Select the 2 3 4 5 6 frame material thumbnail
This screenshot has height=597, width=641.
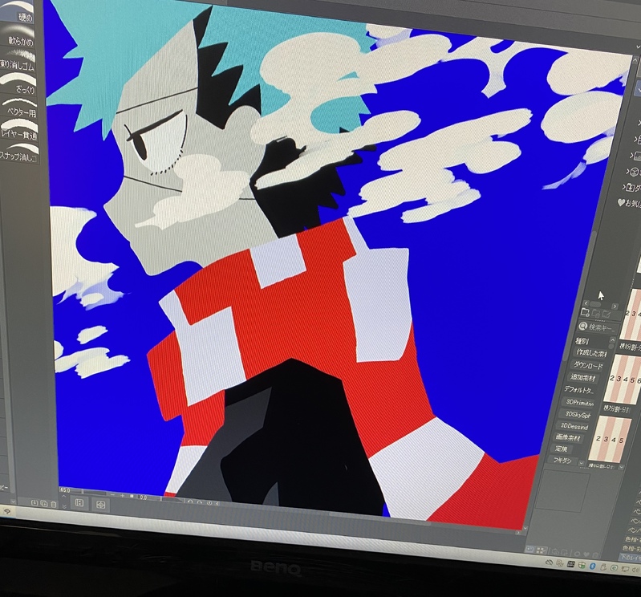pyautogui.click(x=623, y=379)
